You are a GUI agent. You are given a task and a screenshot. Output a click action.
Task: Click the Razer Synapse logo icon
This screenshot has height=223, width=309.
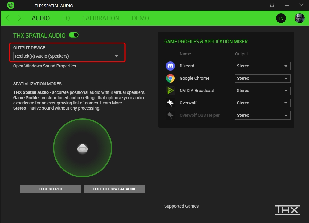[x=11, y=5]
